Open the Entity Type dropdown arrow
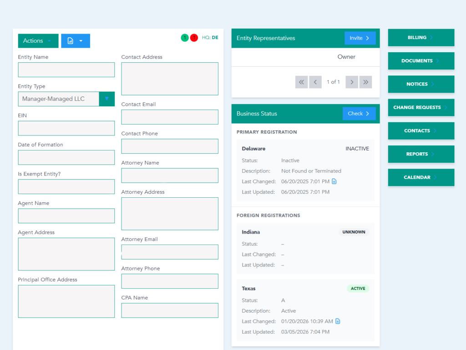This screenshot has width=466, height=350. (107, 99)
